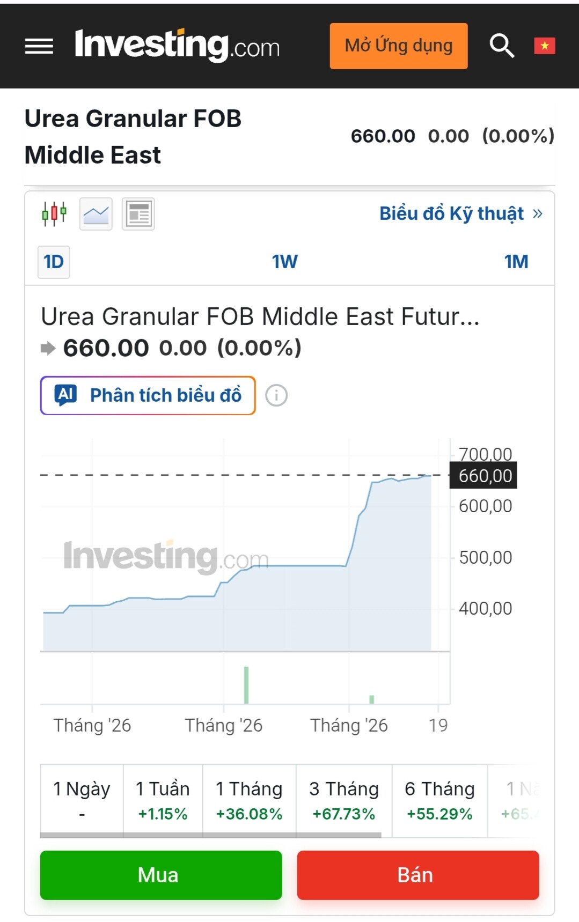Image resolution: width=579 pixels, height=922 pixels.
Task: Click the AI badge in Phân tích biểu đồ
Action: tap(66, 395)
